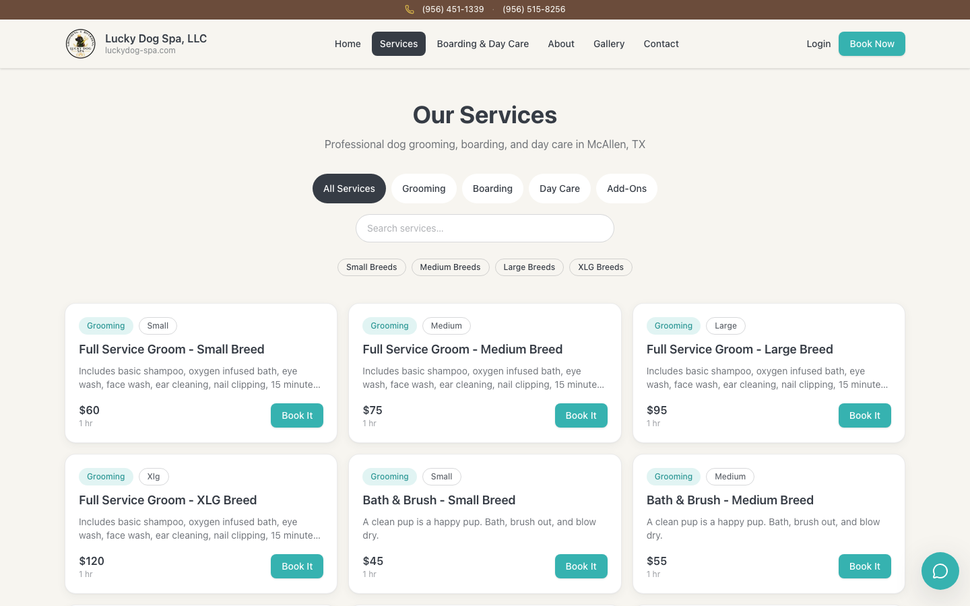970x606 pixels.
Task: Focus the Search services field
Action: pos(485,228)
